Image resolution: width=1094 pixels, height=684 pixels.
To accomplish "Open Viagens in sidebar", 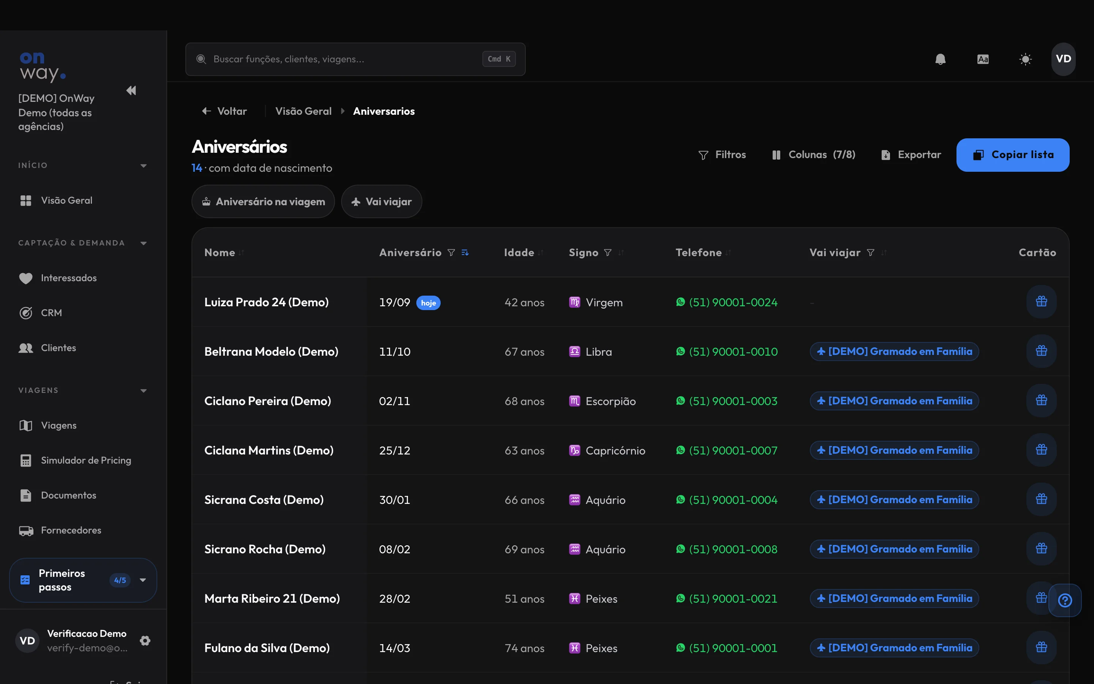I will click(83, 426).
